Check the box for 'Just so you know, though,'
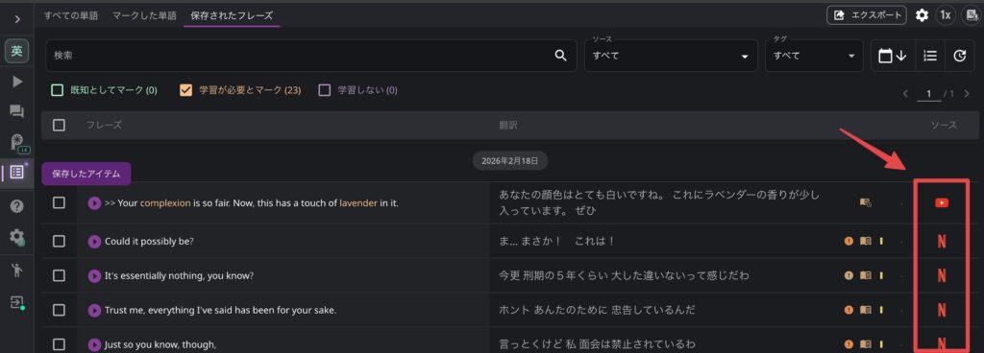The width and height of the screenshot is (984, 353). pyautogui.click(x=59, y=344)
